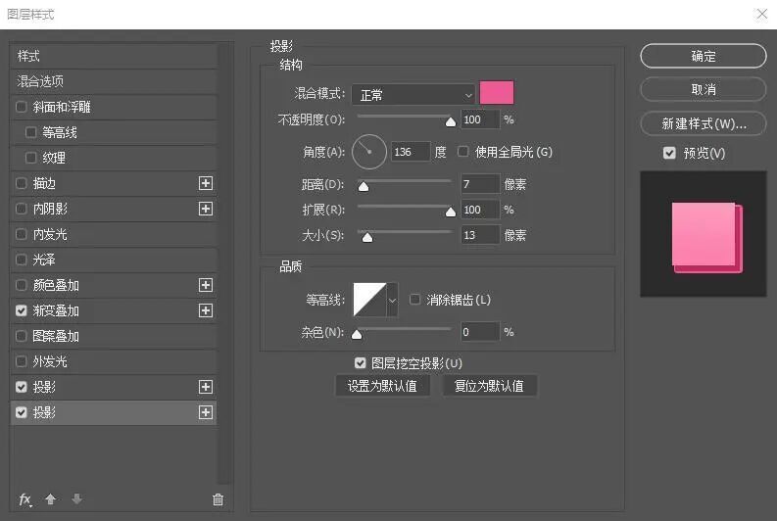Delete effect with the trash icon

[218, 499]
